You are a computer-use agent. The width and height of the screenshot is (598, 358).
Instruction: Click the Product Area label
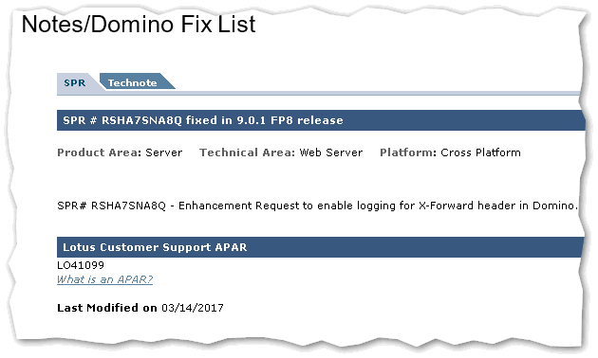(99, 152)
